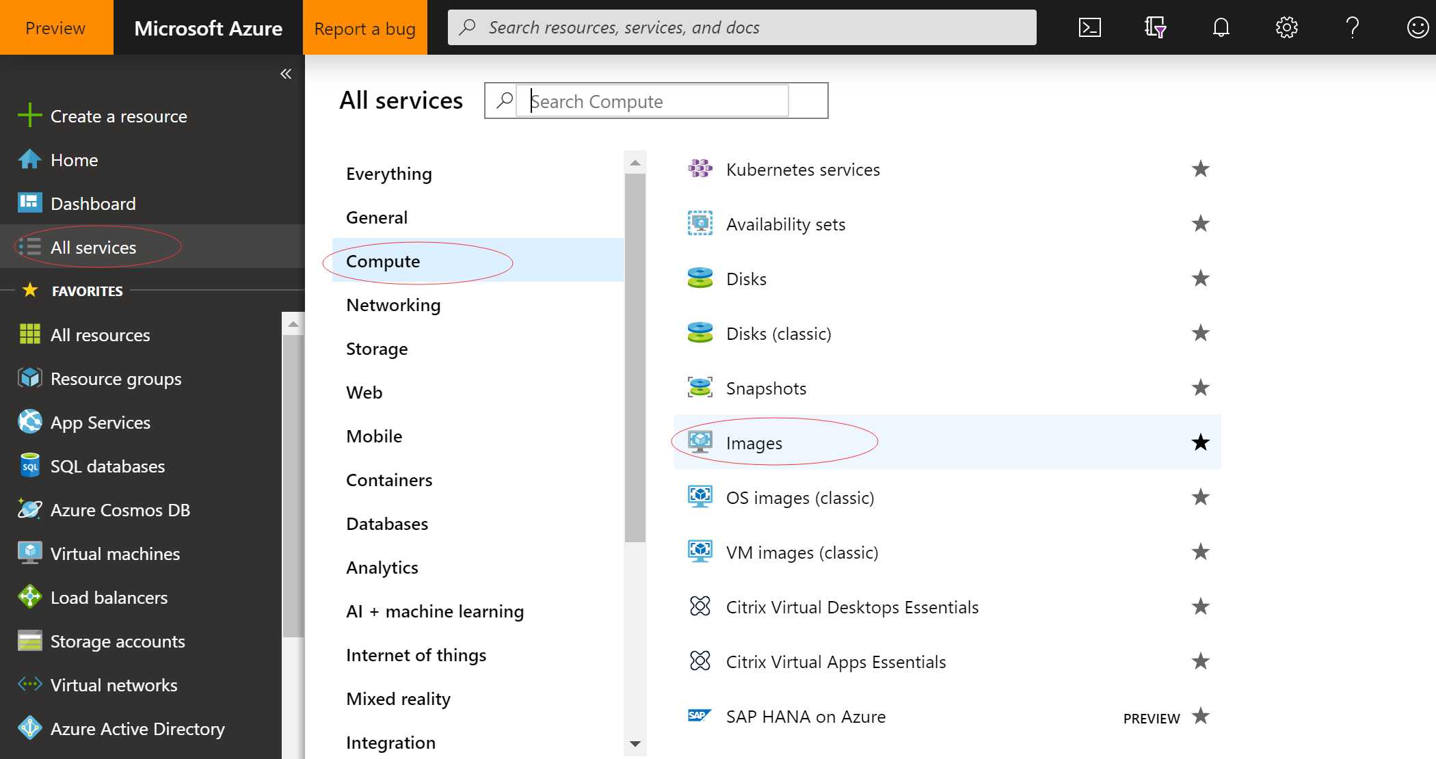The width and height of the screenshot is (1436, 759).
Task: Click the Snapshots service icon
Action: point(700,388)
